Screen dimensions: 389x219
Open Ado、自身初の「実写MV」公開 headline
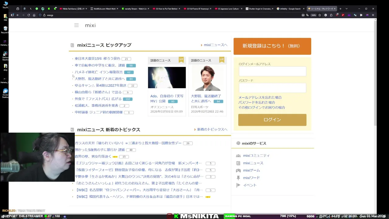[167, 99]
